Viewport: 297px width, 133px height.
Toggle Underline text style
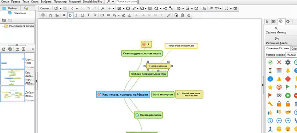(82, 15)
